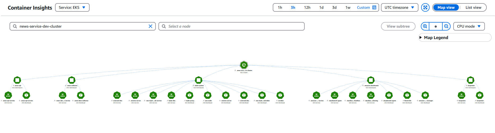
Task: Click the news-api-service EKS Workload node
Action: tap(26, 95)
